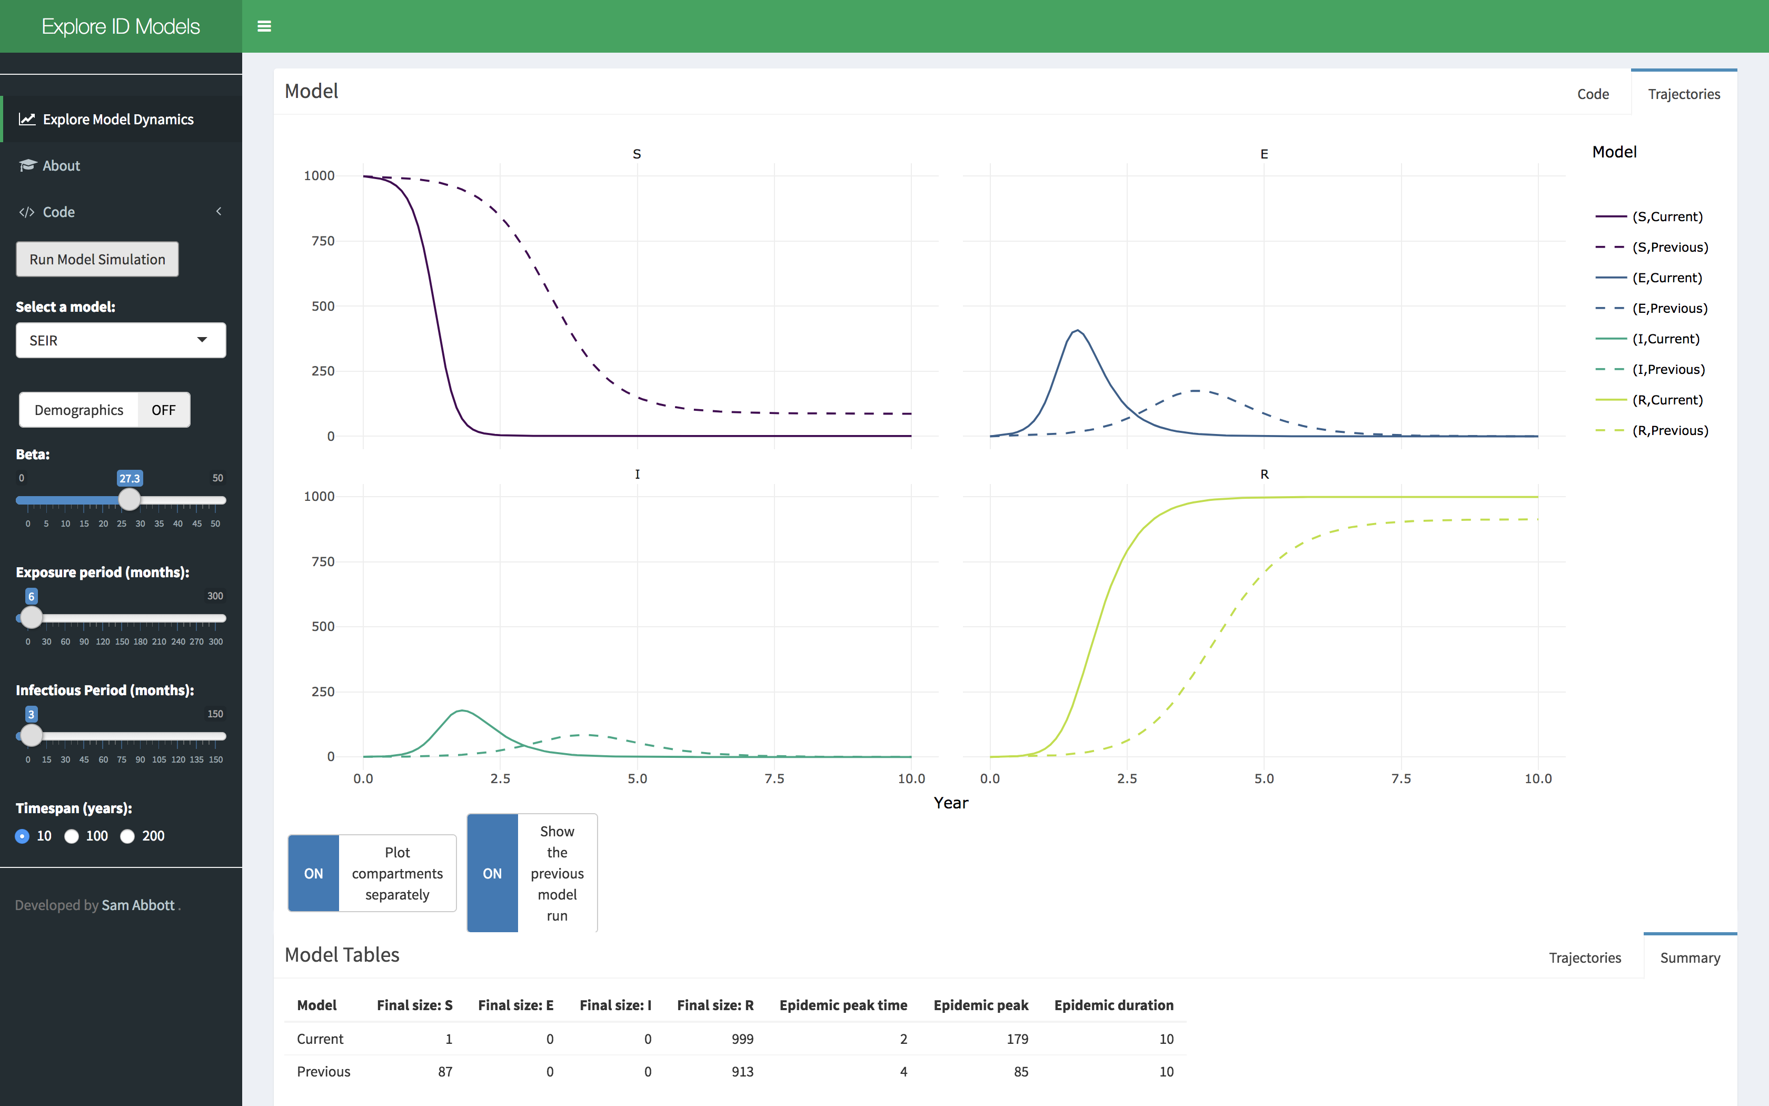
Task: Select the Explore Model Dynamics chart icon
Action: pyautogui.click(x=27, y=118)
